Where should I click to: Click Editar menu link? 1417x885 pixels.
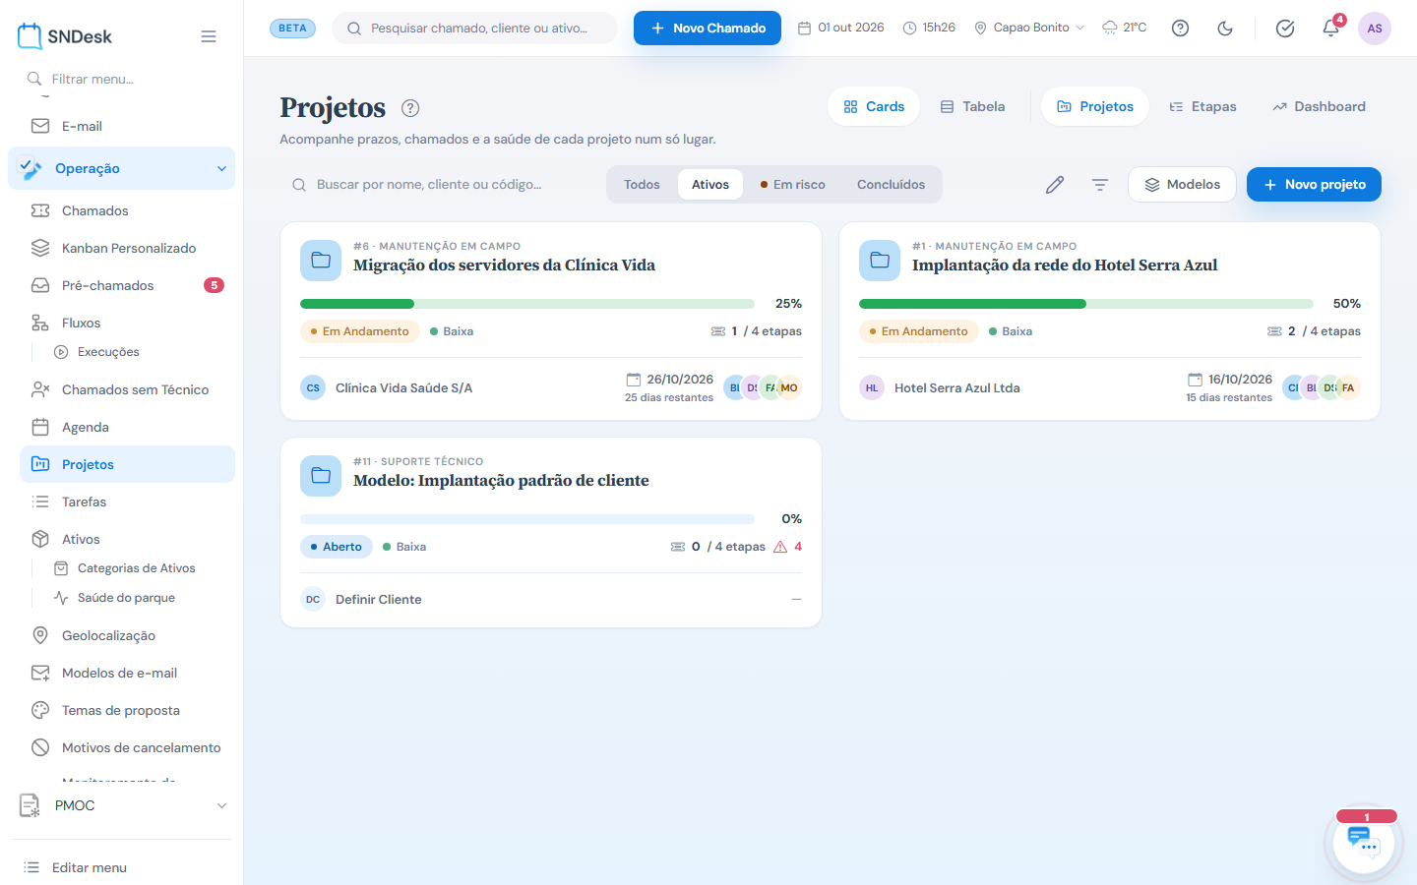point(89,867)
